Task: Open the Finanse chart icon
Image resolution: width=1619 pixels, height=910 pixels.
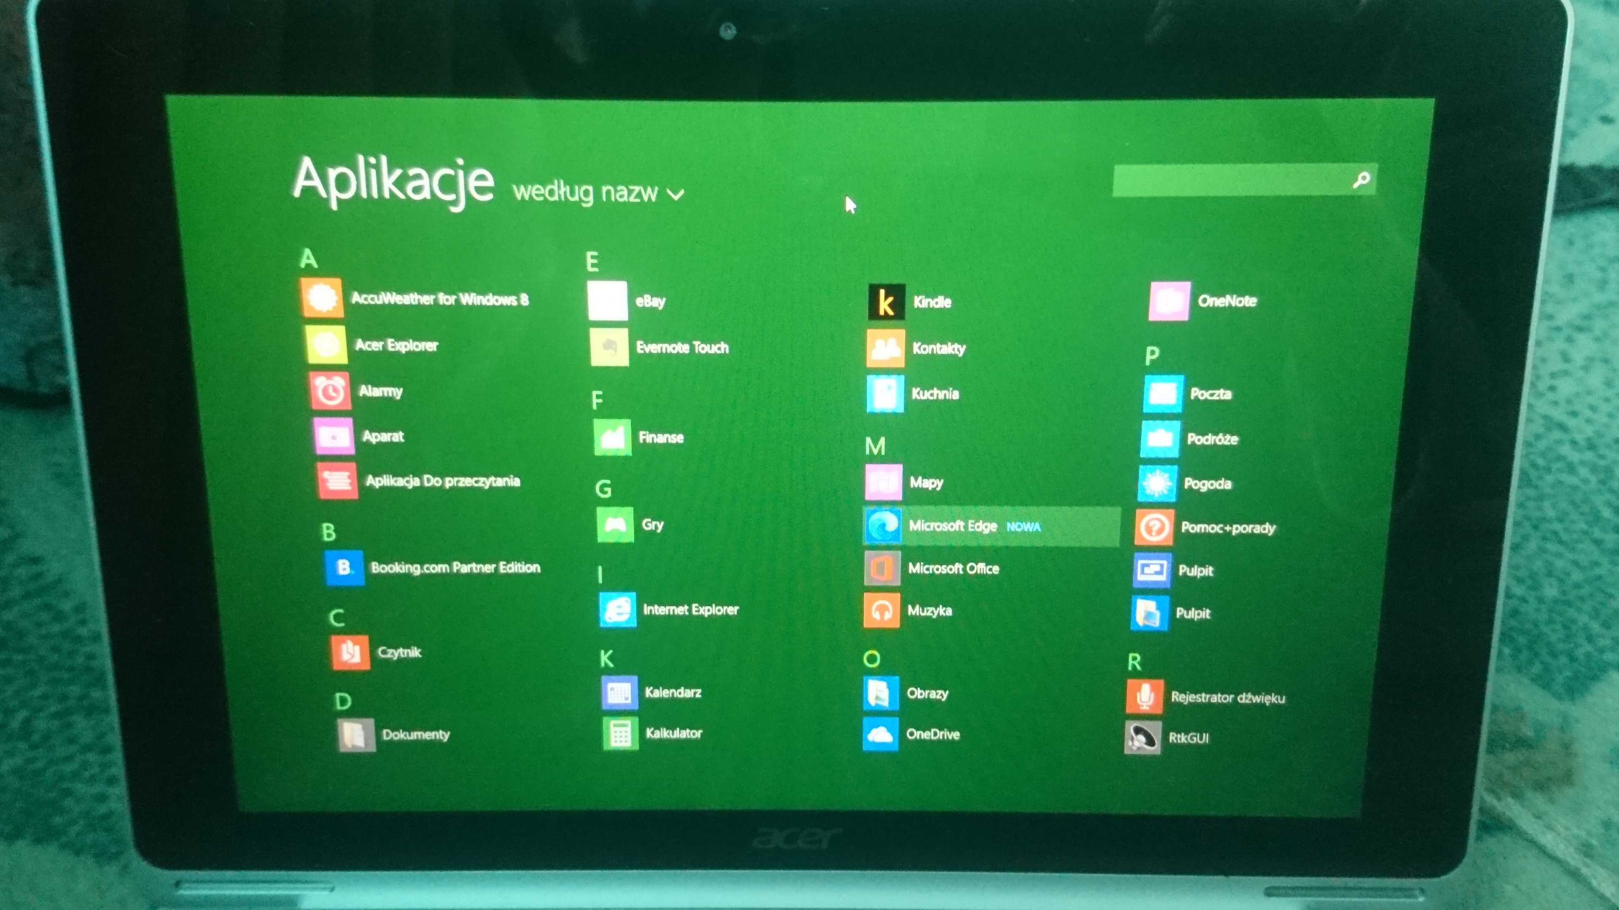Action: point(613,437)
